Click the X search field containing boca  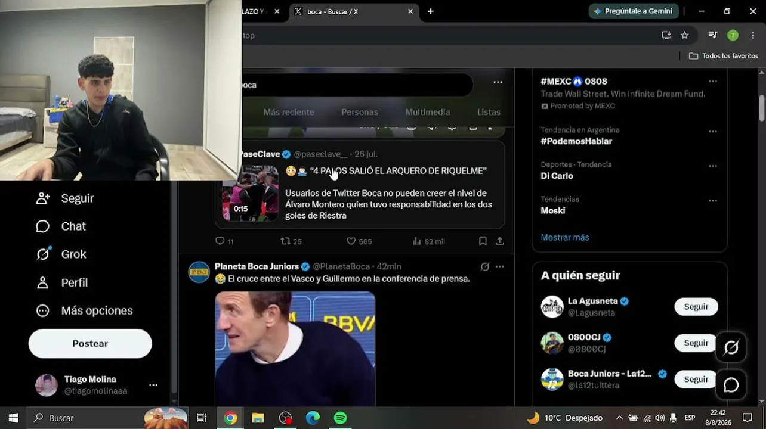pos(357,85)
